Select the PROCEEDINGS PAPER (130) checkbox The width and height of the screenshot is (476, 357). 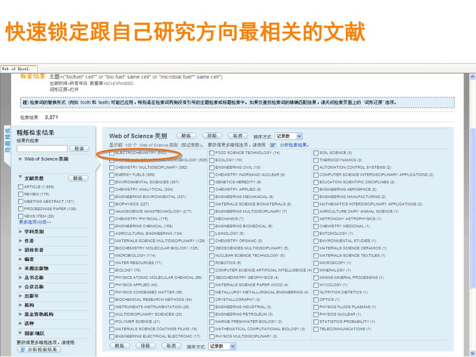tap(20, 209)
